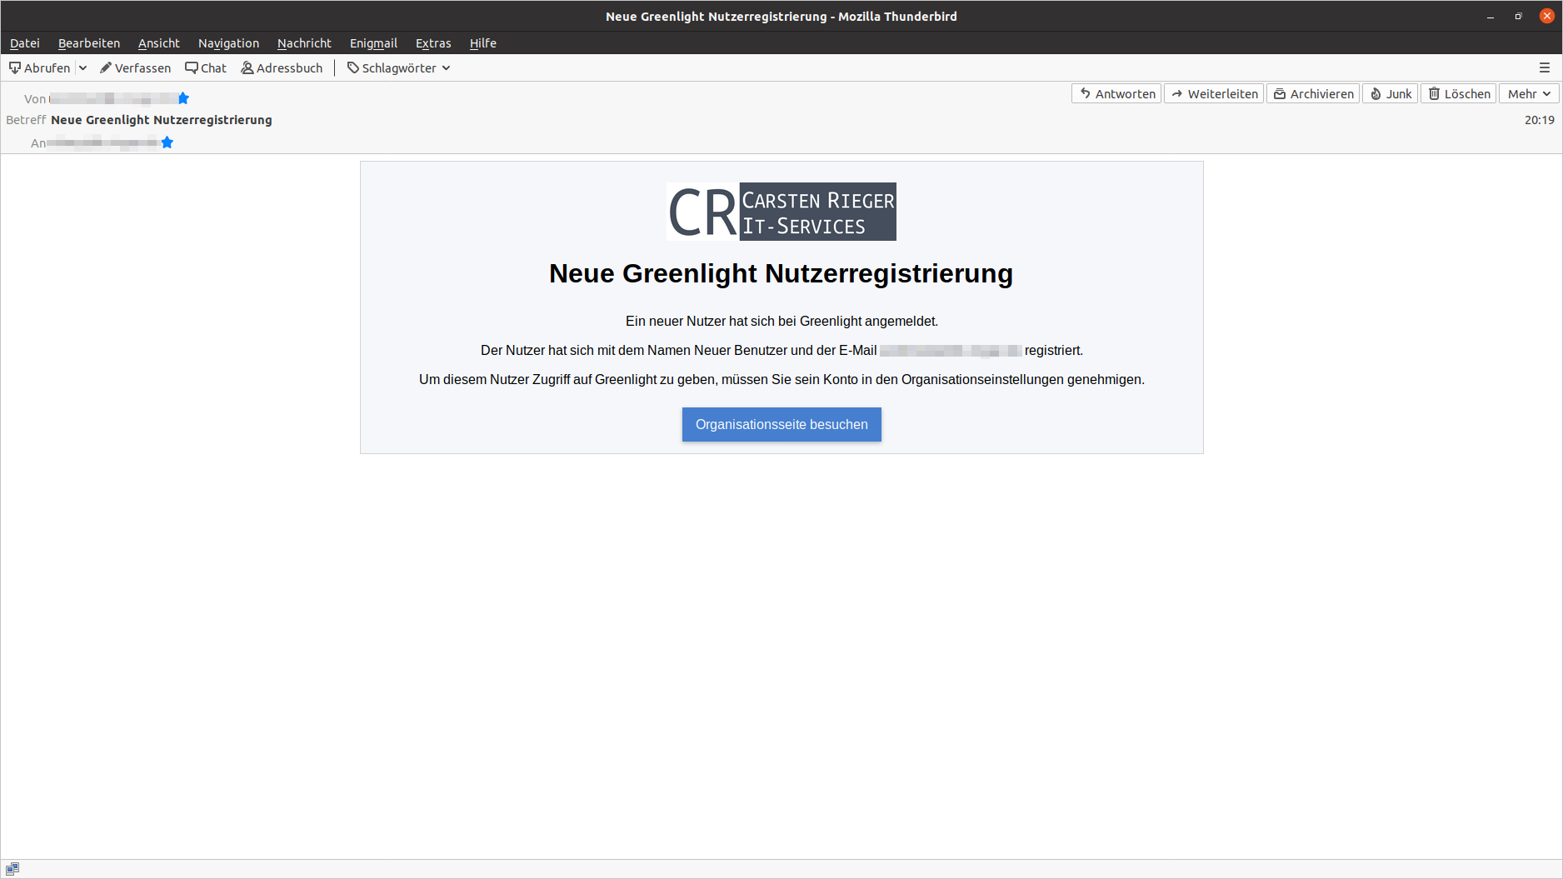Open the Bearbeiten menu

[89, 43]
